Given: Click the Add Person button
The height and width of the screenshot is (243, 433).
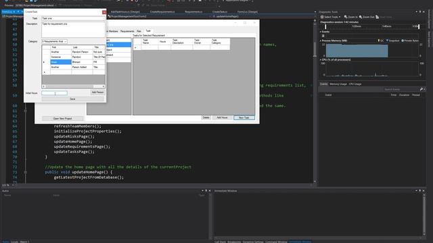Looking at the screenshot, I should [x=97, y=92].
